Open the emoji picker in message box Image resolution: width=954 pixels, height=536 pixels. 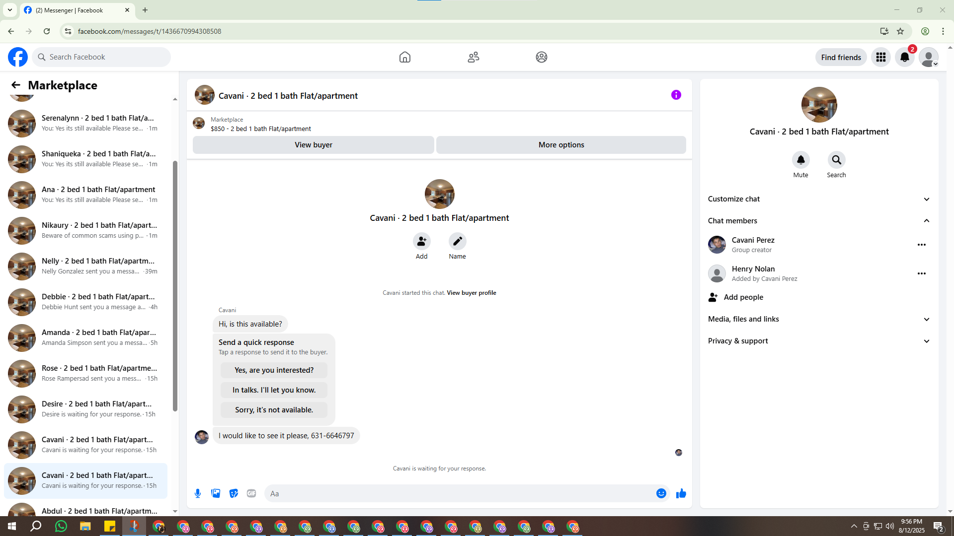661,493
